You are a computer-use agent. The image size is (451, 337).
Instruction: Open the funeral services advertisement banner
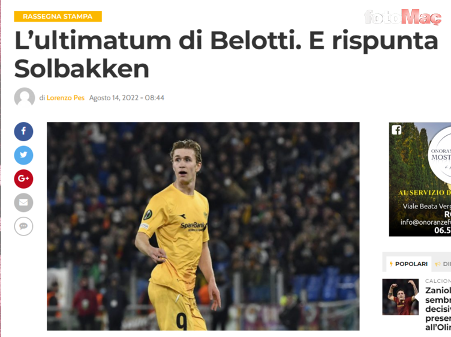click(420, 180)
